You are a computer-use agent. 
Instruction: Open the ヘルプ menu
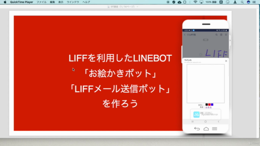86,2
